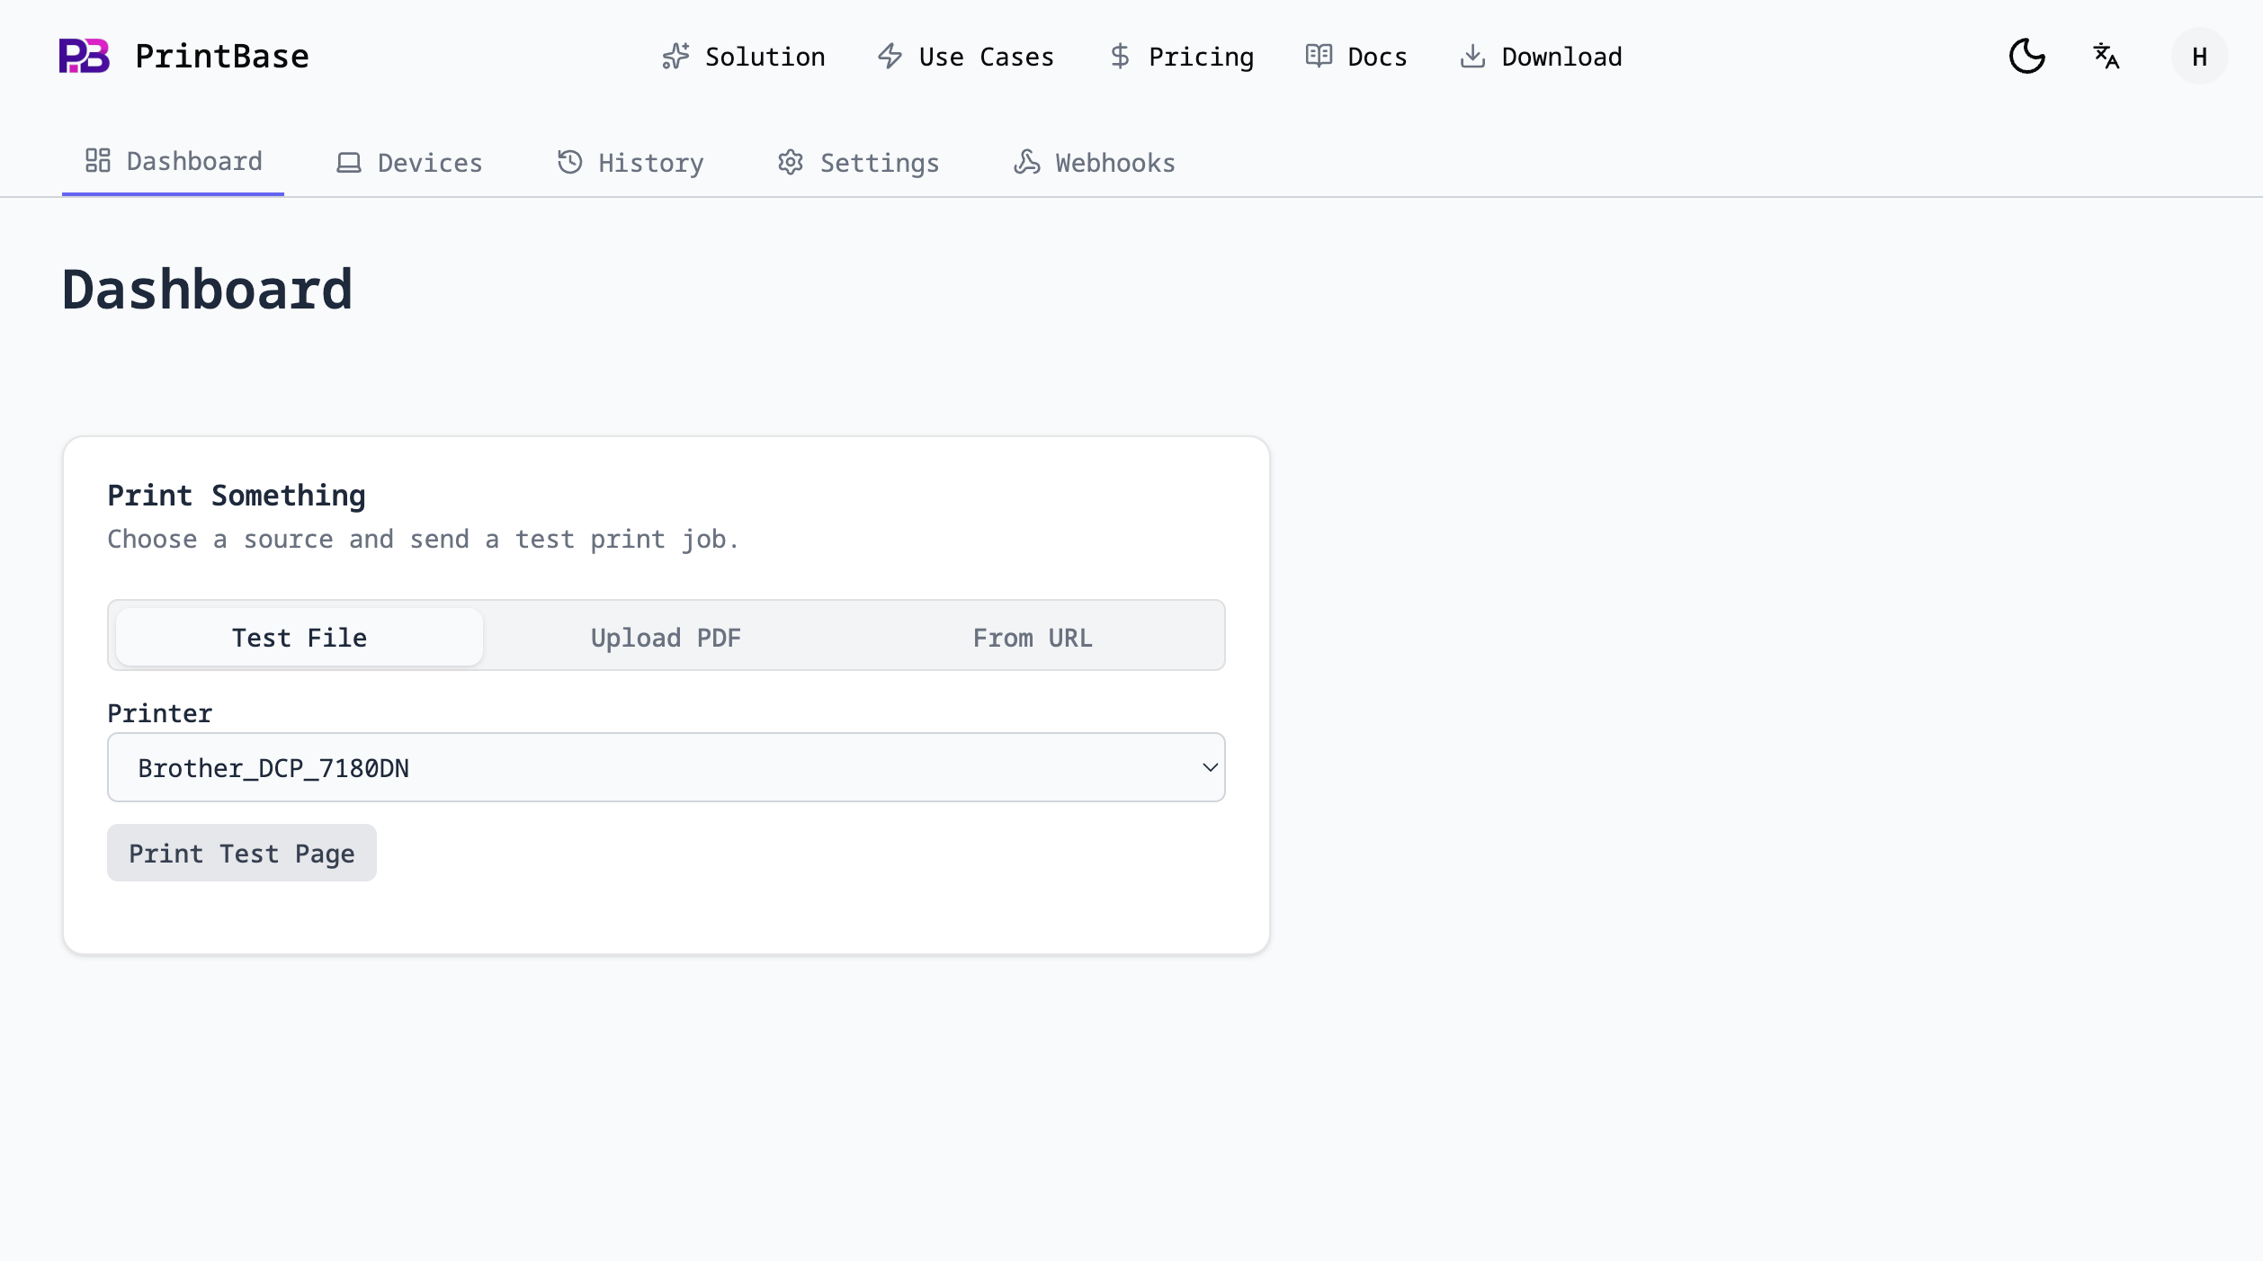Toggle dark mode with the moon icon
2263x1261 pixels.
pyautogui.click(x=2026, y=56)
